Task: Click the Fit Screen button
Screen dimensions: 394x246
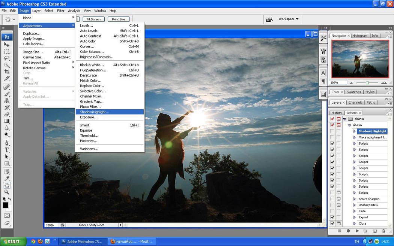Action: coord(93,19)
